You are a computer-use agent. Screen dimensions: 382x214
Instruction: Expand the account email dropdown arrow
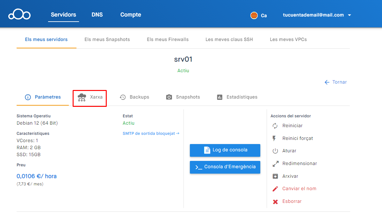350,15
